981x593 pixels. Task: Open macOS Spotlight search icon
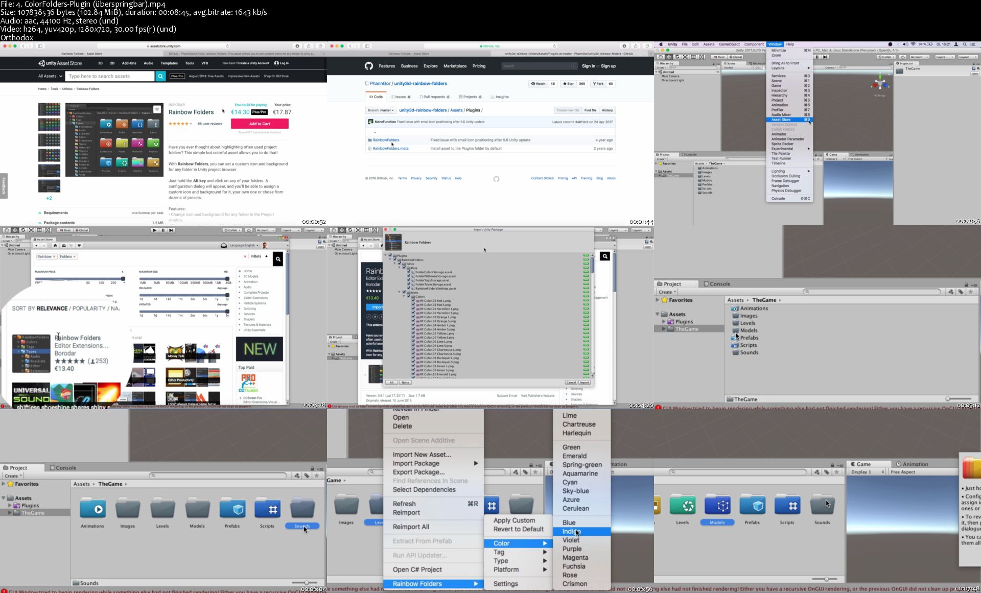pyautogui.click(x=965, y=44)
